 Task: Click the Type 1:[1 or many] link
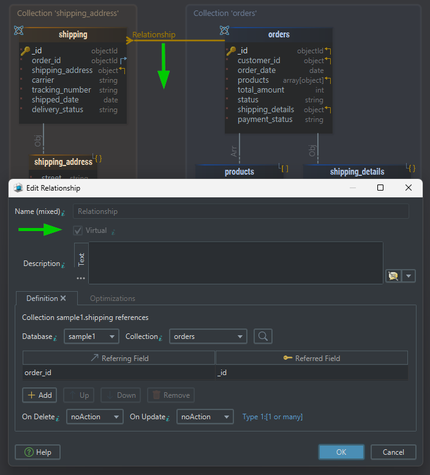(272, 417)
